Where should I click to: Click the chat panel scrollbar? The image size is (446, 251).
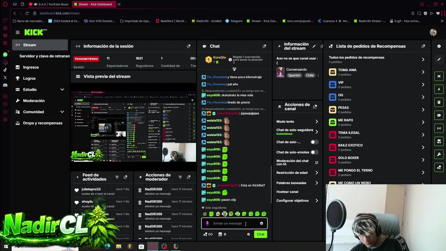[x=271, y=185]
